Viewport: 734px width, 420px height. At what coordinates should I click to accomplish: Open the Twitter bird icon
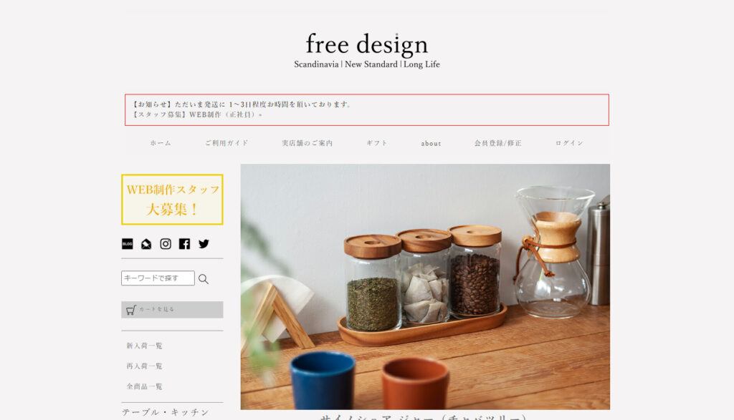click(204, 244)
